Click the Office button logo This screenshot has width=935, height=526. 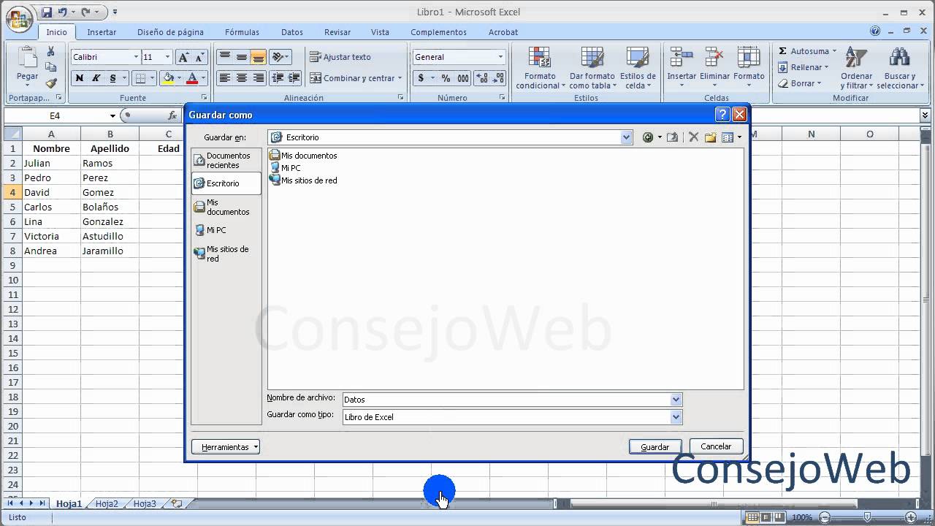pos(18,18)
